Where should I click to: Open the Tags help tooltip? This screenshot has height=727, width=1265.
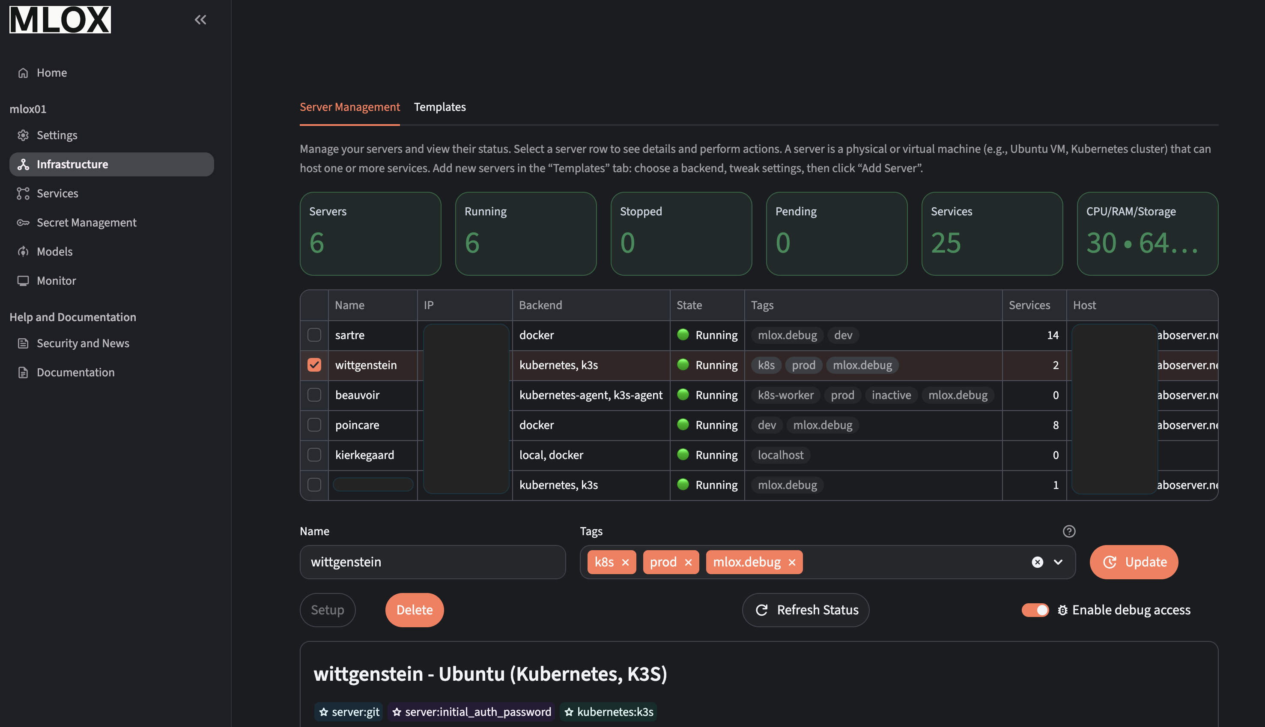[x=1069, y=531]
